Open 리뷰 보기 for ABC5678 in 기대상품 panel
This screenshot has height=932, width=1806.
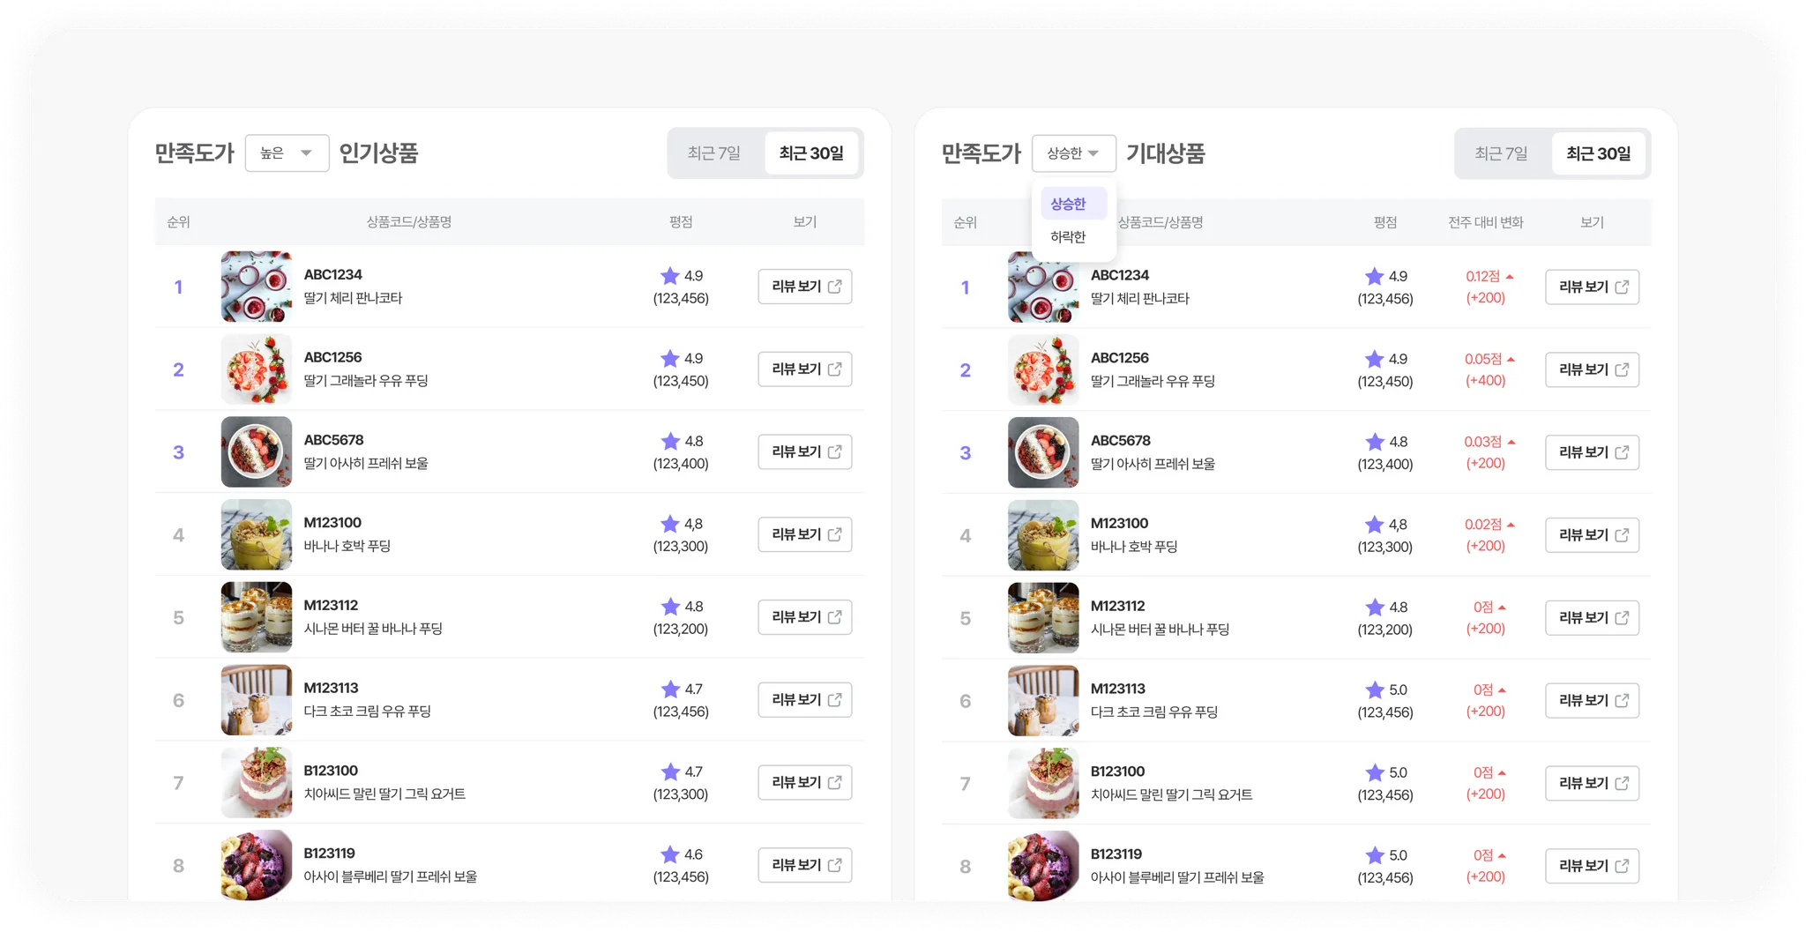pos(1592,452)
